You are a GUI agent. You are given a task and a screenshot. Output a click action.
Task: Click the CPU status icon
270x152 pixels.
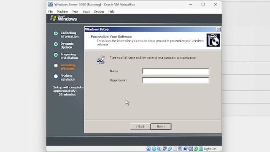pyautogui.click(x=191, y=149)
